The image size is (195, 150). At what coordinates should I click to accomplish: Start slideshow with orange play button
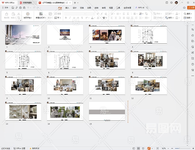coord(149,148)
